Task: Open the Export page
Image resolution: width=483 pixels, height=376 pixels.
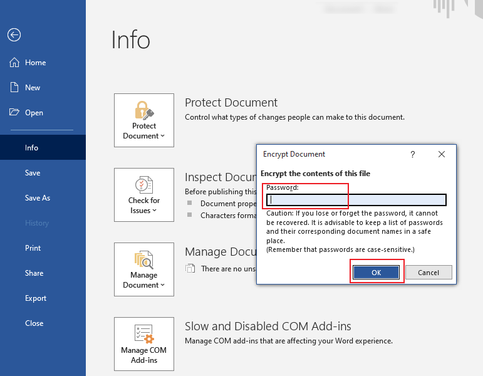Action: 43,298
